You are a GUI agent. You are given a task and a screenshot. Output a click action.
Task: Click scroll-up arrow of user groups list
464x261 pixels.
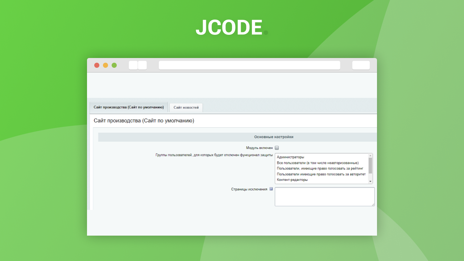(370, 156)
